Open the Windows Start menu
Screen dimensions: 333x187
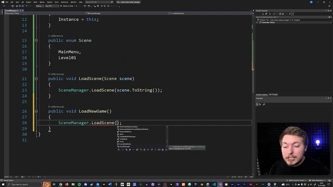(x=3, y=184)
